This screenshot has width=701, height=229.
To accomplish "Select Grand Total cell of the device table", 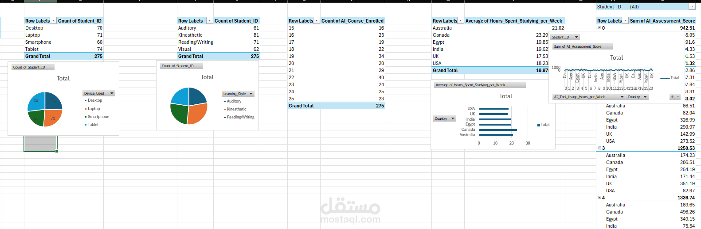I will point(40,56).
